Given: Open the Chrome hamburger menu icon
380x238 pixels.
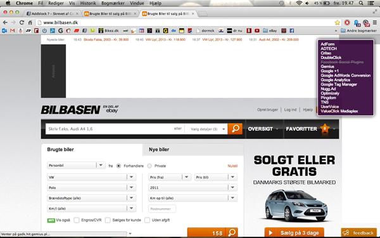Looking at the screenshot, I should point(375,23).
